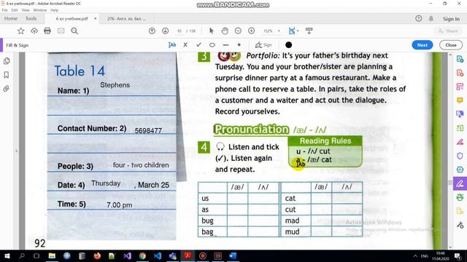
Task: Open the File menu
Action: (x=5, y=10)
